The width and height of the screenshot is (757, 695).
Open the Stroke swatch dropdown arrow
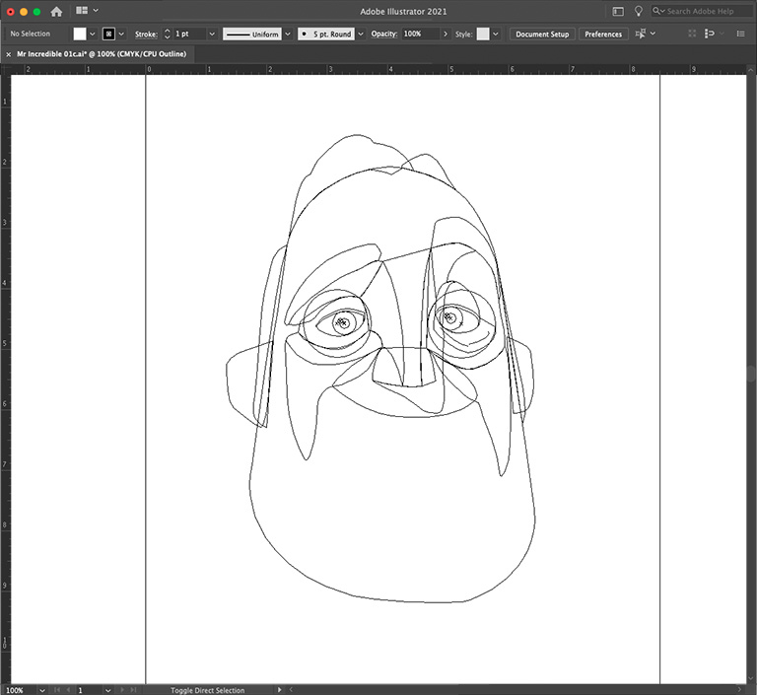click(121, 34)
